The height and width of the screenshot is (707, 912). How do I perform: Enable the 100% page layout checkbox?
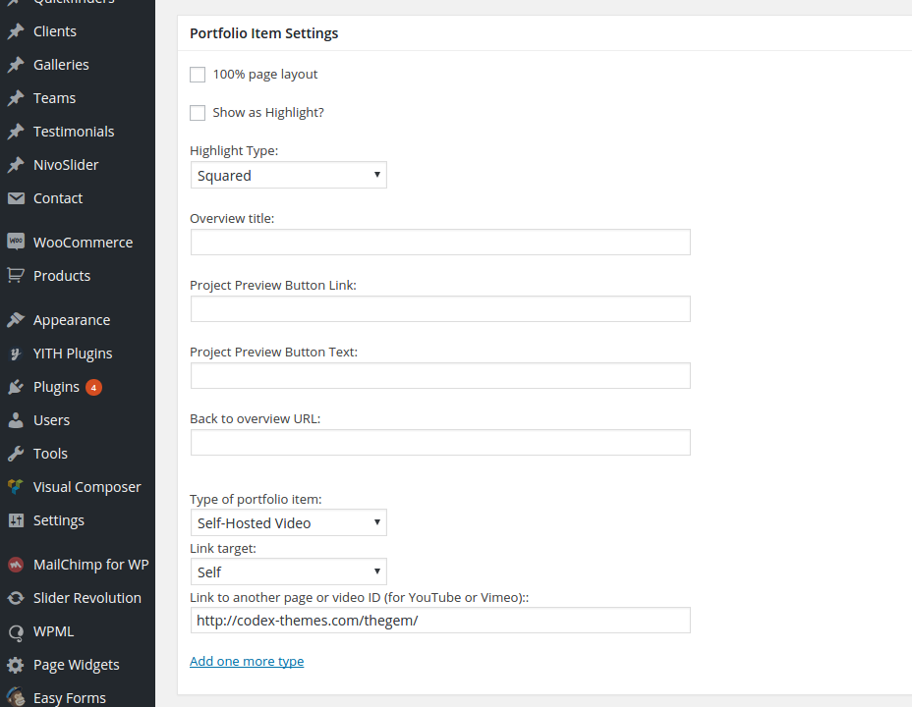(198, 75)
